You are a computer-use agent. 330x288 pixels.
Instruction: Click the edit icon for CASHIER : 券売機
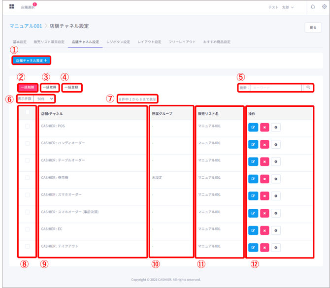[253, 179]
